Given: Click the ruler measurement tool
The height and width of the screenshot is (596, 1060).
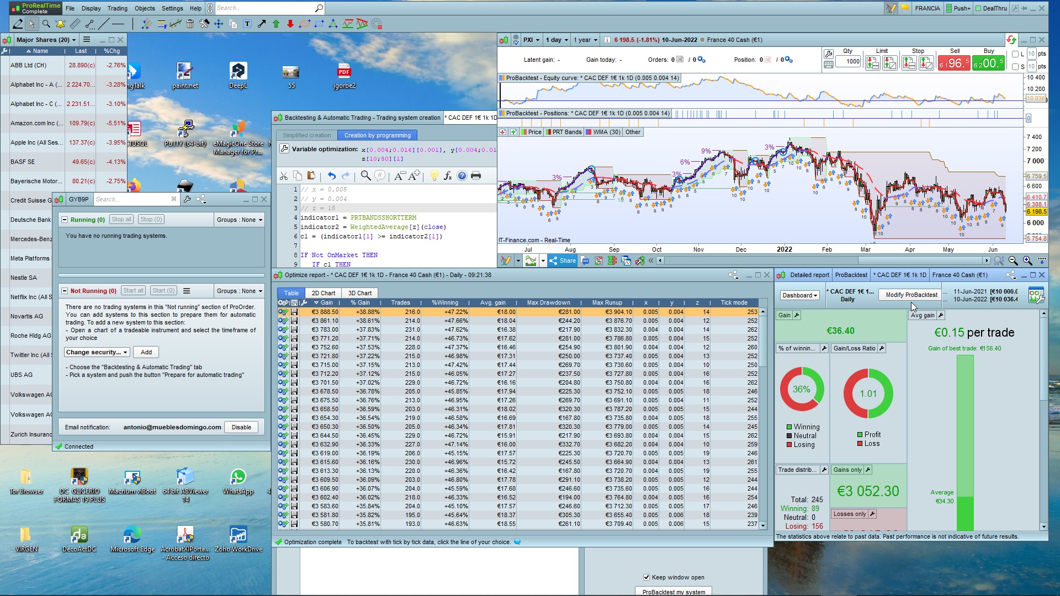Looking at the screenshot, I should [75, 24].
